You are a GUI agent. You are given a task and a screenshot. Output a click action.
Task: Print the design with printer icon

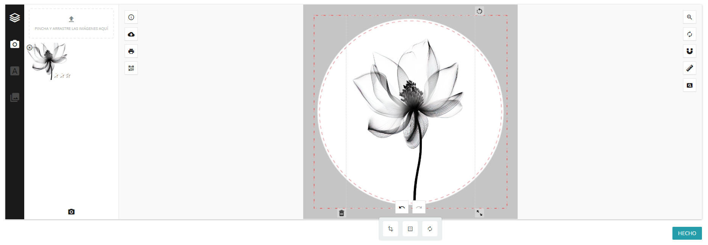[131, 51]
